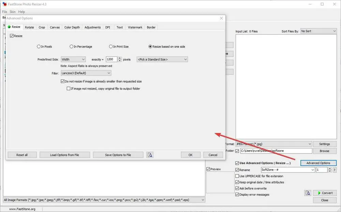Click the empty Input List area
The image size is (341, 212).
(286, 87)
